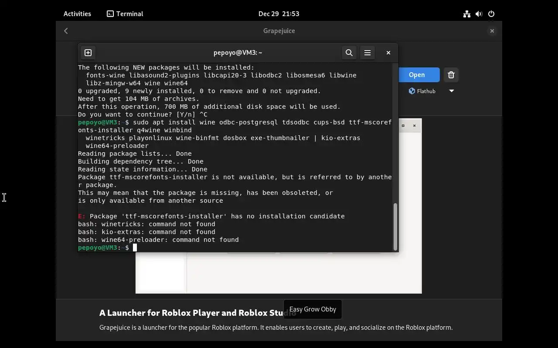Click the Easy Grow Obby label

click(x=313, y=309)
